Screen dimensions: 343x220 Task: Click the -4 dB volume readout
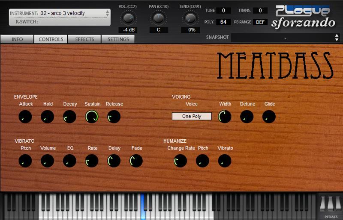coord(128,30)
